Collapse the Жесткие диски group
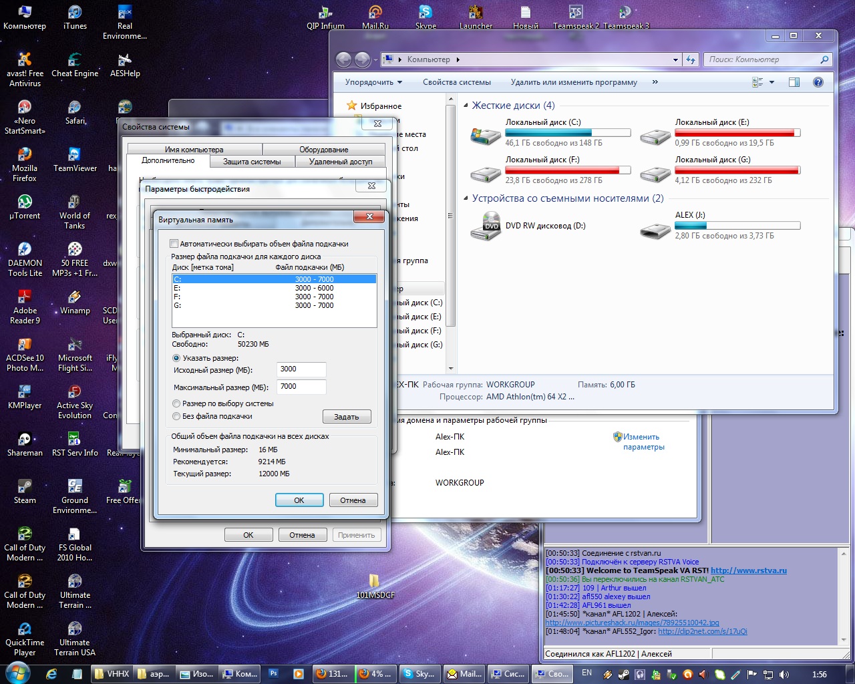 [466, 106]
